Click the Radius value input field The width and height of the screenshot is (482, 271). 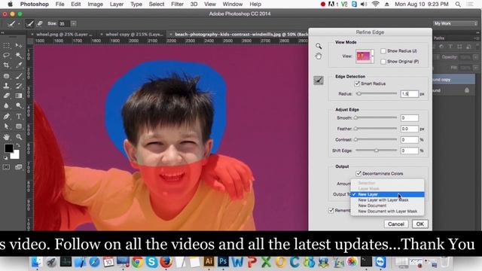(410, 93)
